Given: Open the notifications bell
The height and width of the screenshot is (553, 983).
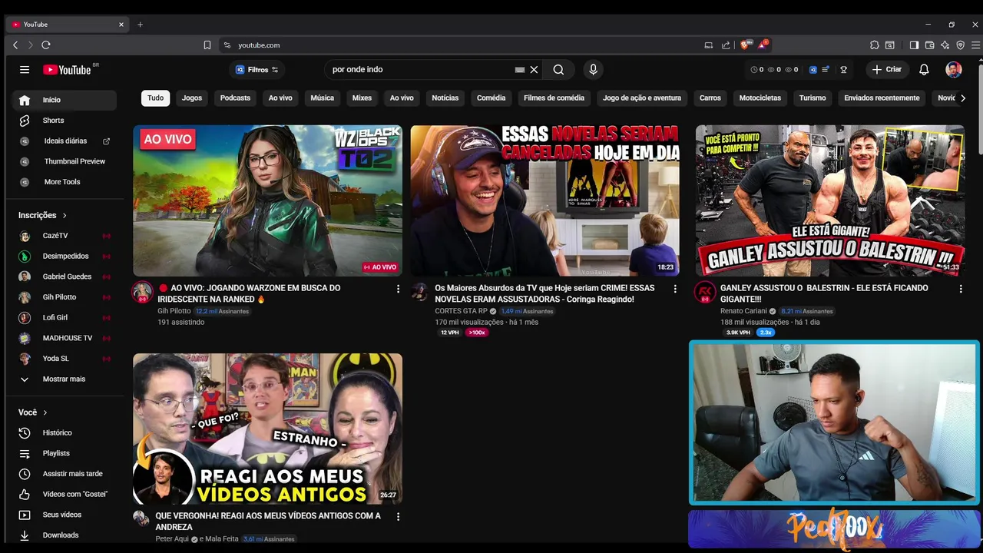Looking at the screenshot, I should [924, 70].
